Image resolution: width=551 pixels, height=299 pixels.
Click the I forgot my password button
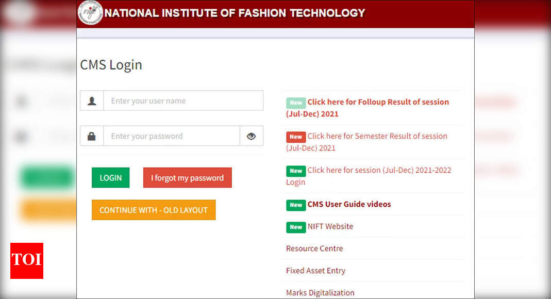[187, 177]
